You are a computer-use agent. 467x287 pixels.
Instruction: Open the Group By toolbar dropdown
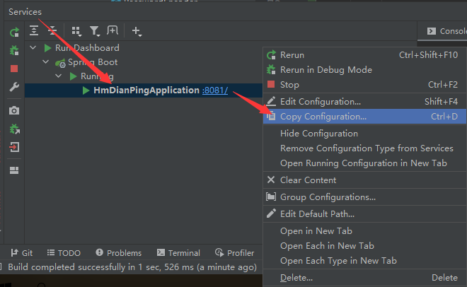click(94, 31)
